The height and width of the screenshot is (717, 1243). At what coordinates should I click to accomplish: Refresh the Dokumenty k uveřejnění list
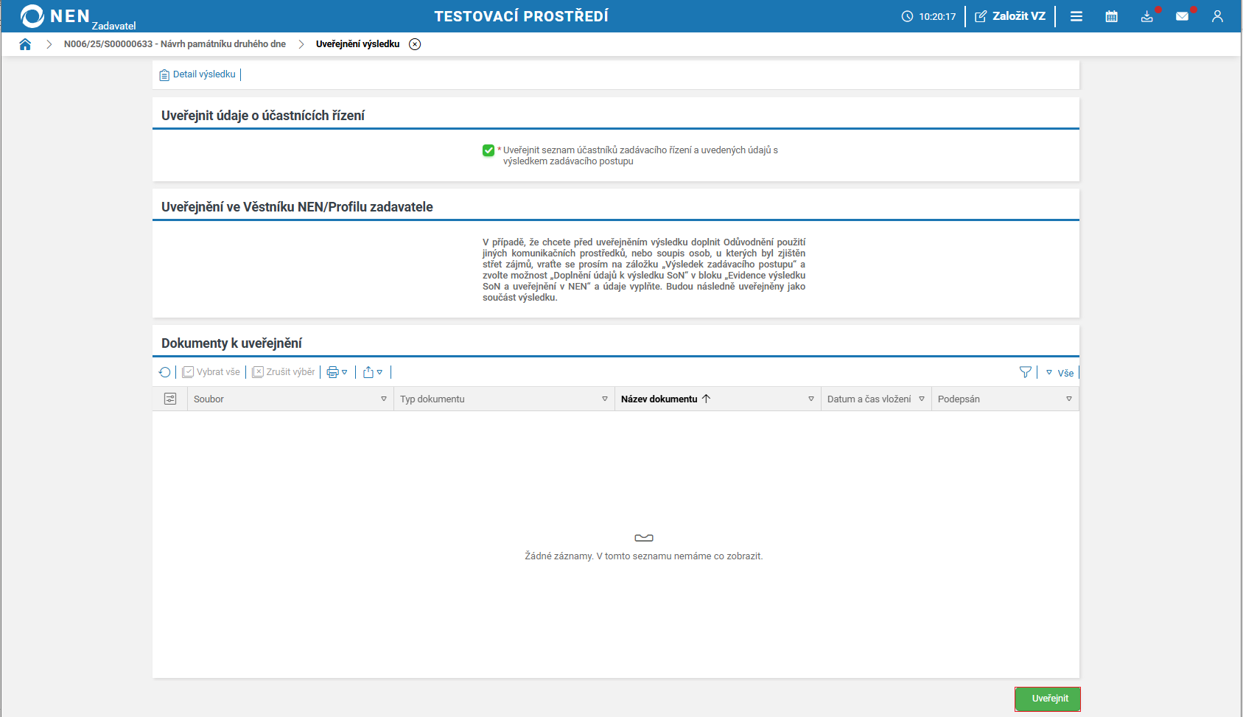[x=165, y=372]
